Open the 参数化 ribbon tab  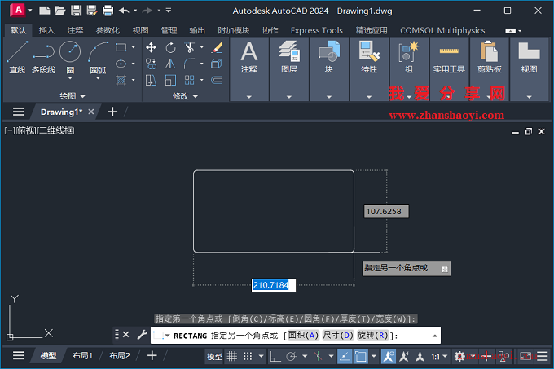tap(108, 30)
